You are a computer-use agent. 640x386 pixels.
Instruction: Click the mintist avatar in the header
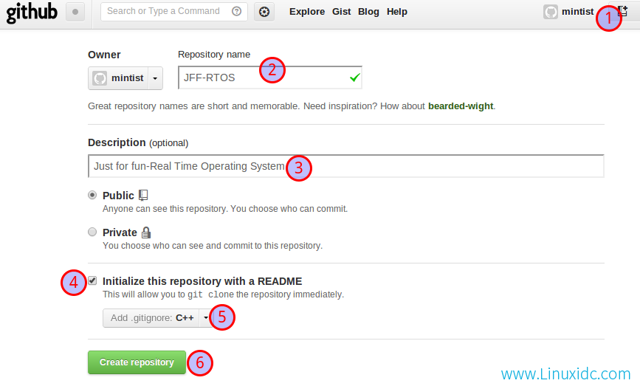550,12
